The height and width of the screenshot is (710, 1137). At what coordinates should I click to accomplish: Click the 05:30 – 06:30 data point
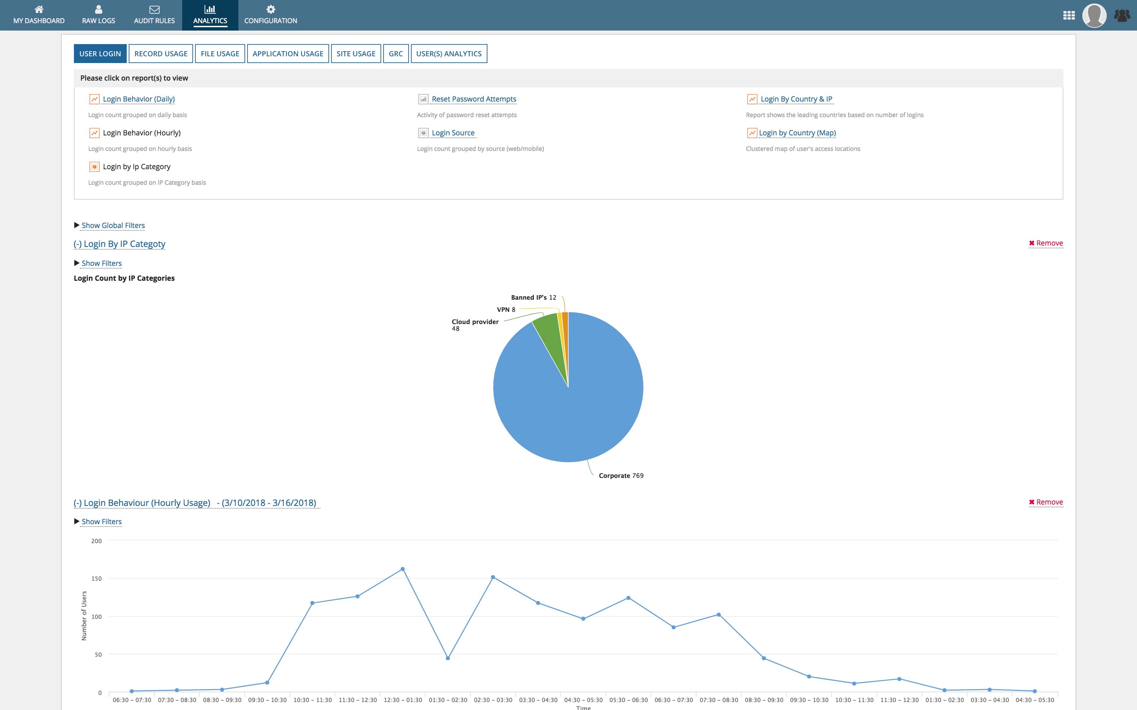coord(629,598)
